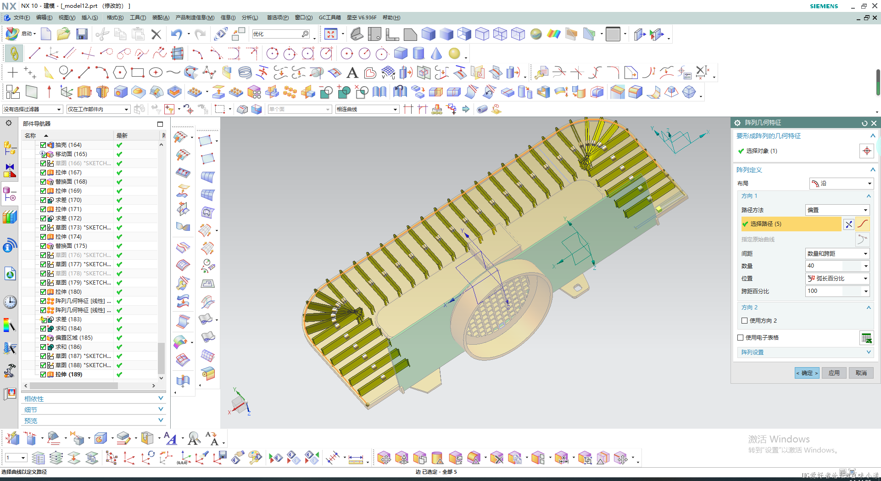Screen dimensions: 881x481
Task: Open the 间距 spacing dropdown
Action: pyautogui.click(x=837, y=253)
